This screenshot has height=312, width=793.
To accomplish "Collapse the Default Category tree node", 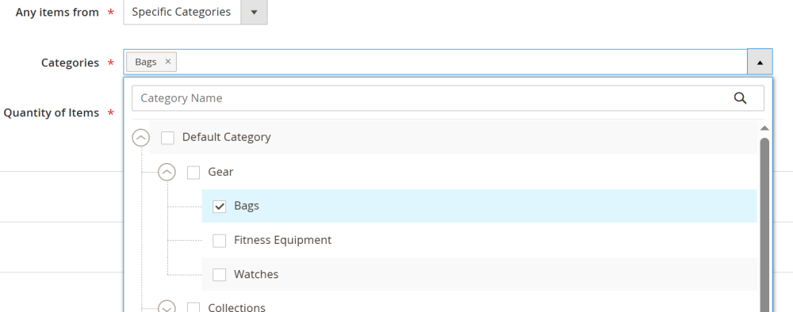I will [x=140, y=137].
